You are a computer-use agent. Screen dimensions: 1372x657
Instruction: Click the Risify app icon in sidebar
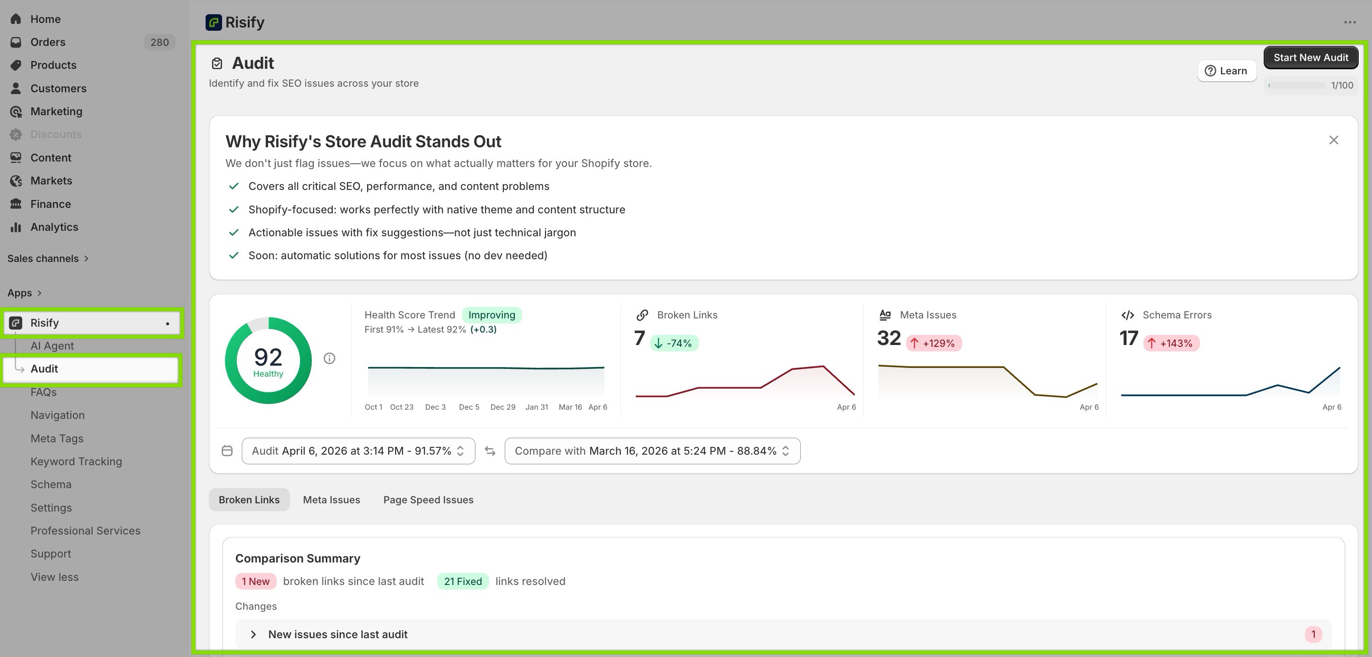click(16, 323)
